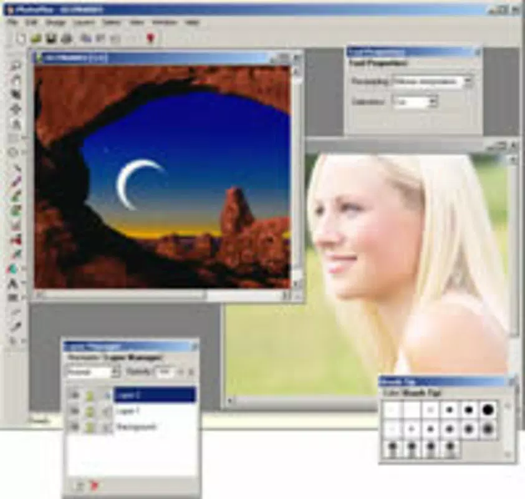Image resolution: width=525 pixels, height=499 pixels.
Task: Click the New document toolbar icon
Action: click(x=21, y=39)
